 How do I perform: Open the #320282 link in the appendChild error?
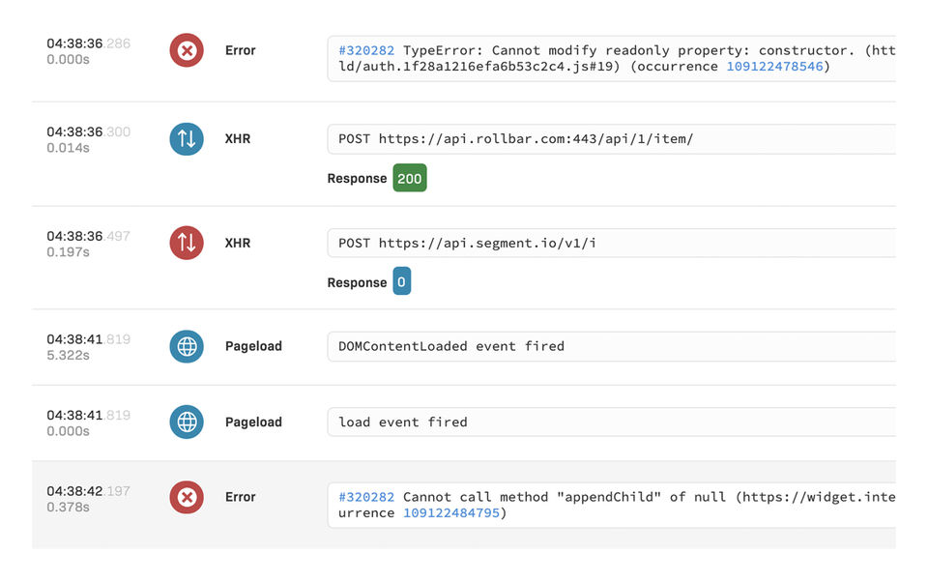coord(366,497)
